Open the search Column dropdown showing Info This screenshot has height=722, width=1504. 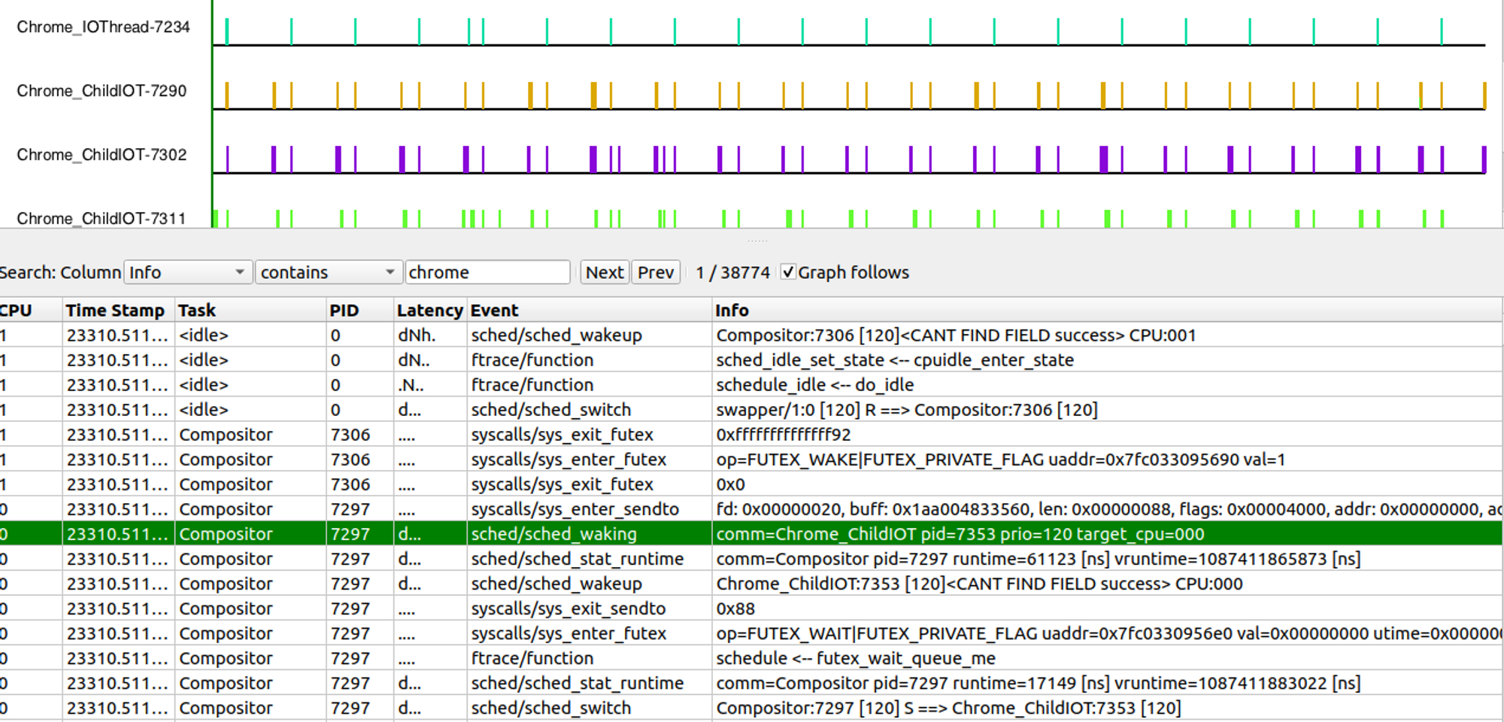tap(187, 272)
